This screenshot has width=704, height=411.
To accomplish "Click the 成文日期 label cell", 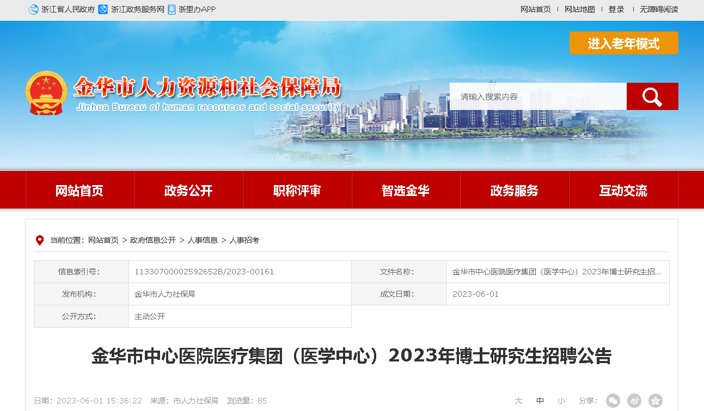I will (x=399, y=294).
